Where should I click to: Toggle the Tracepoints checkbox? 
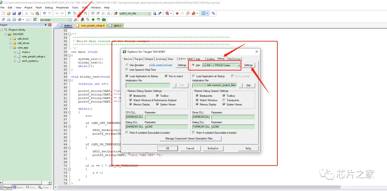point(224,100)
